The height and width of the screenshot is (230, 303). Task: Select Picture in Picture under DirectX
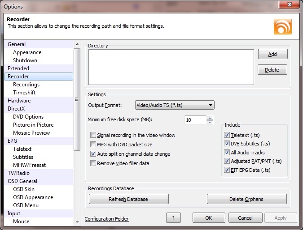(33, 125)
